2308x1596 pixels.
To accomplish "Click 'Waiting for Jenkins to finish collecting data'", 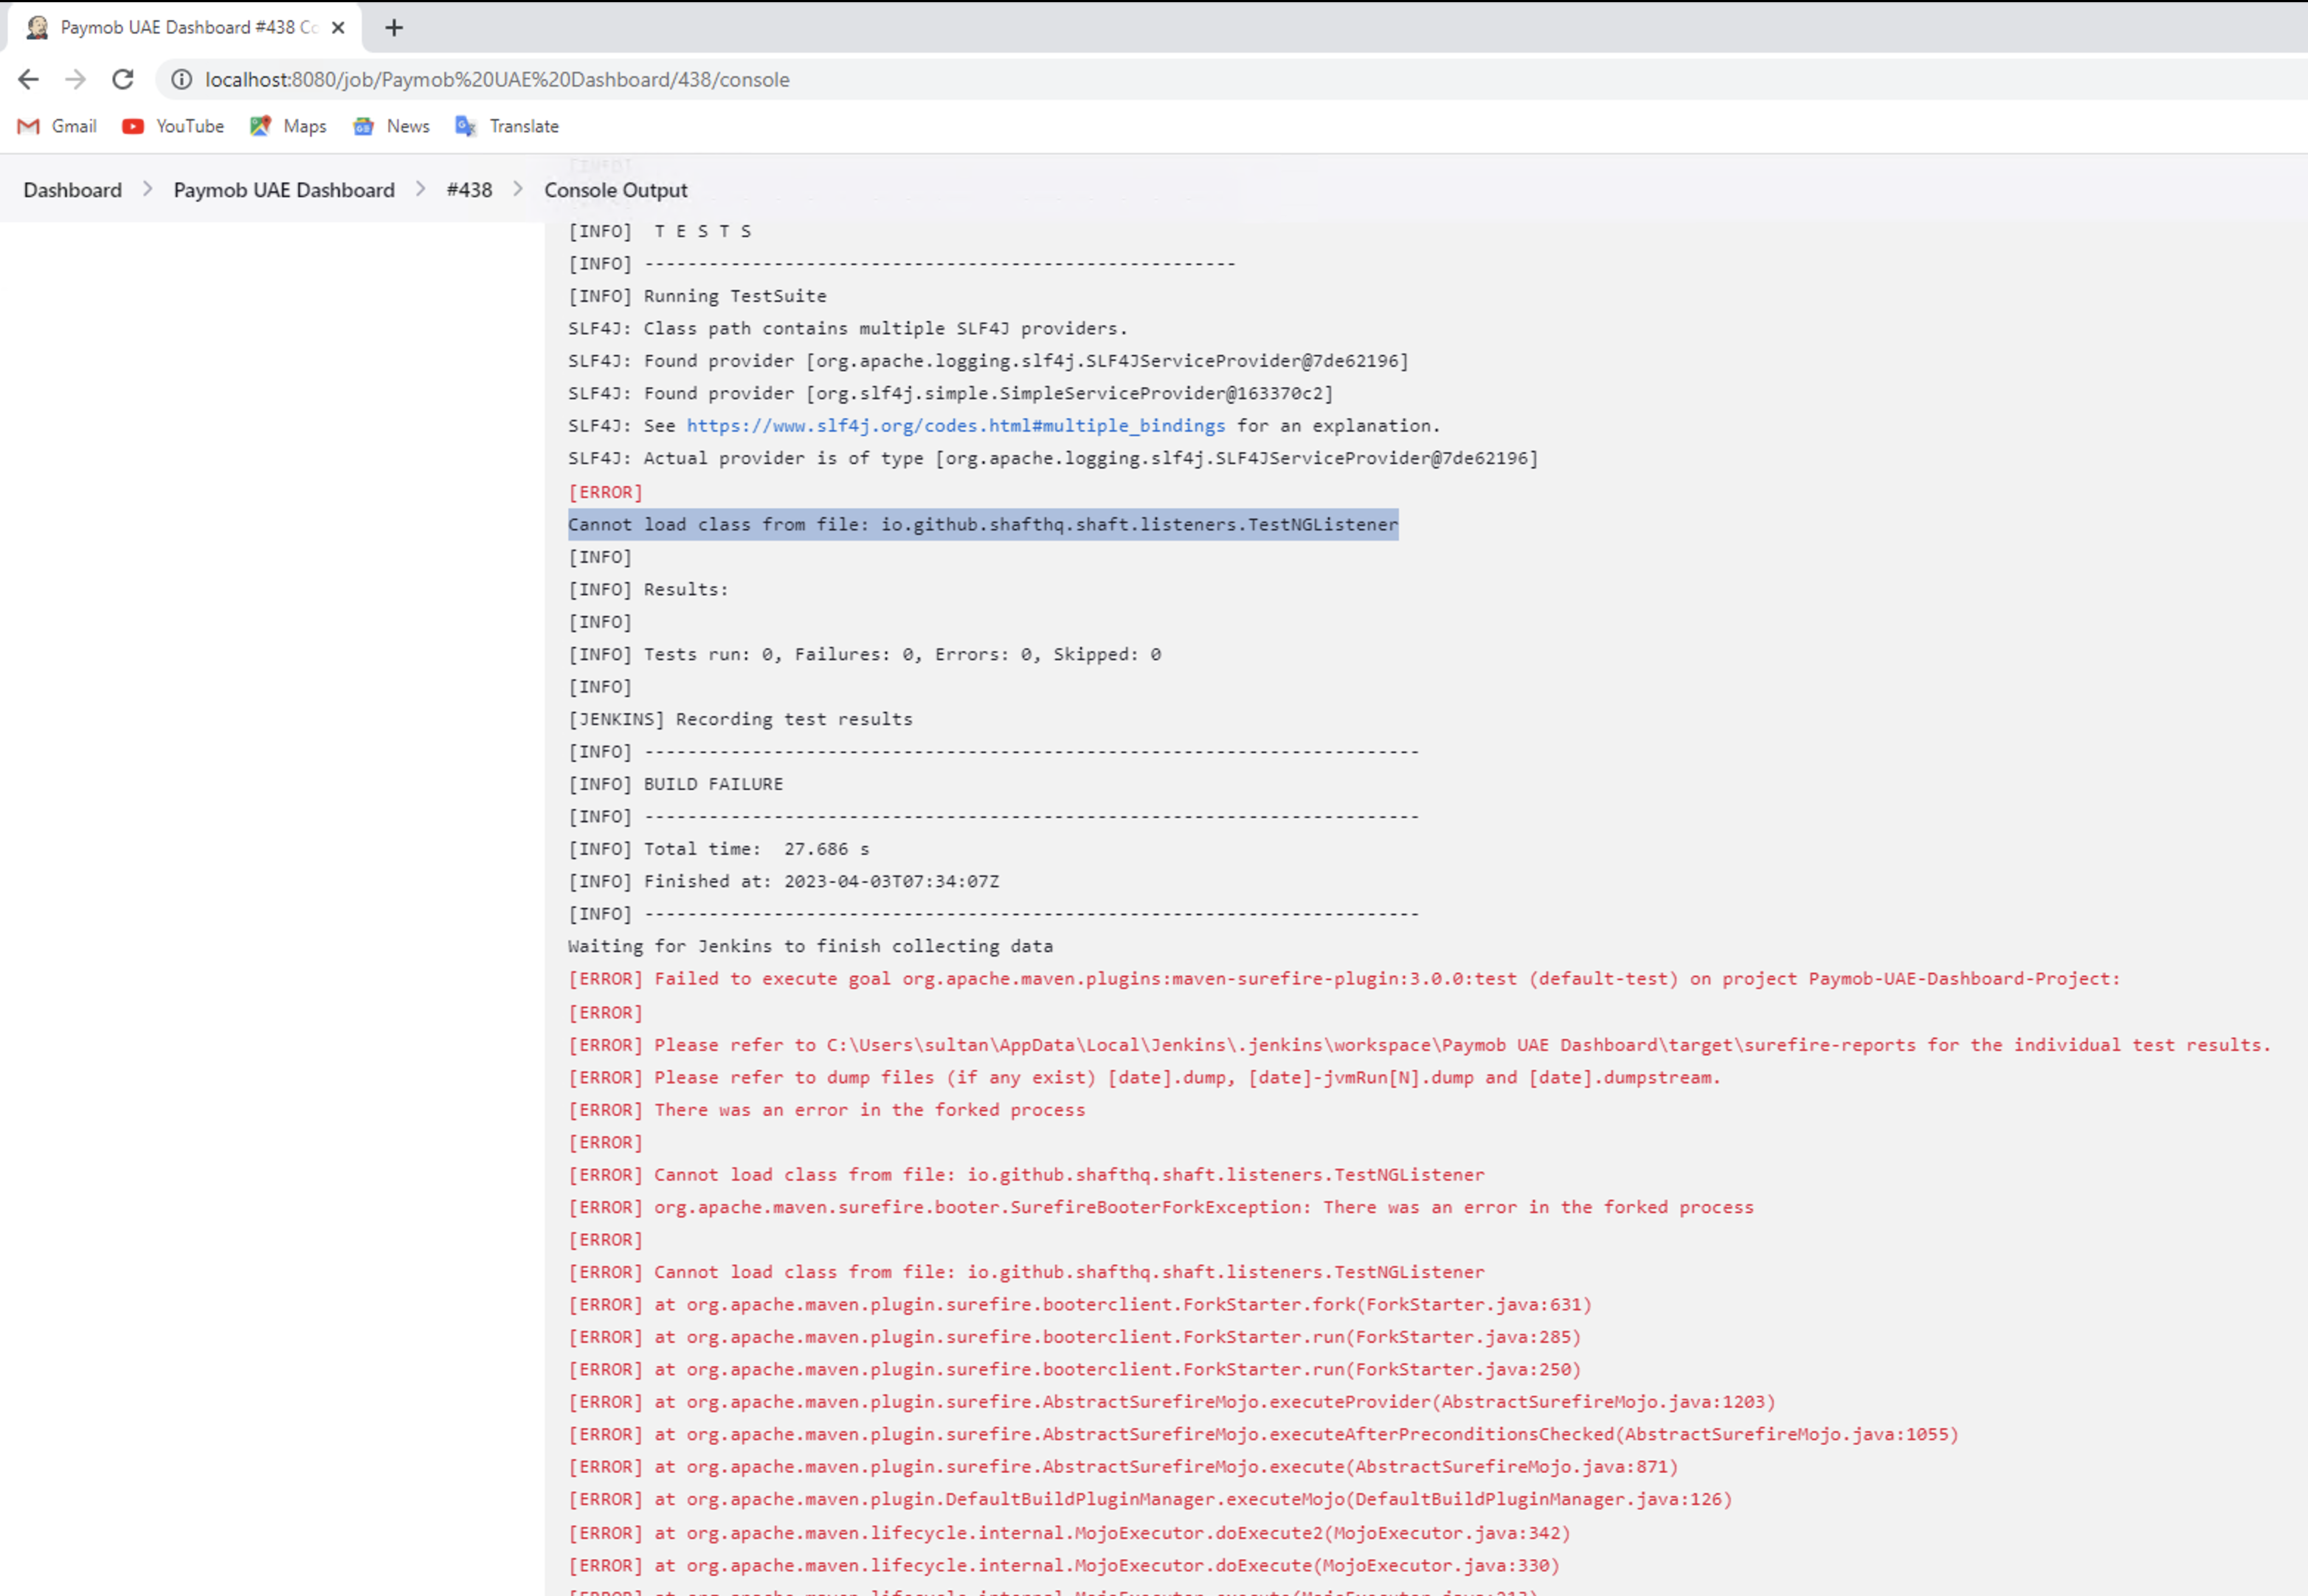I will coord(810,946).
